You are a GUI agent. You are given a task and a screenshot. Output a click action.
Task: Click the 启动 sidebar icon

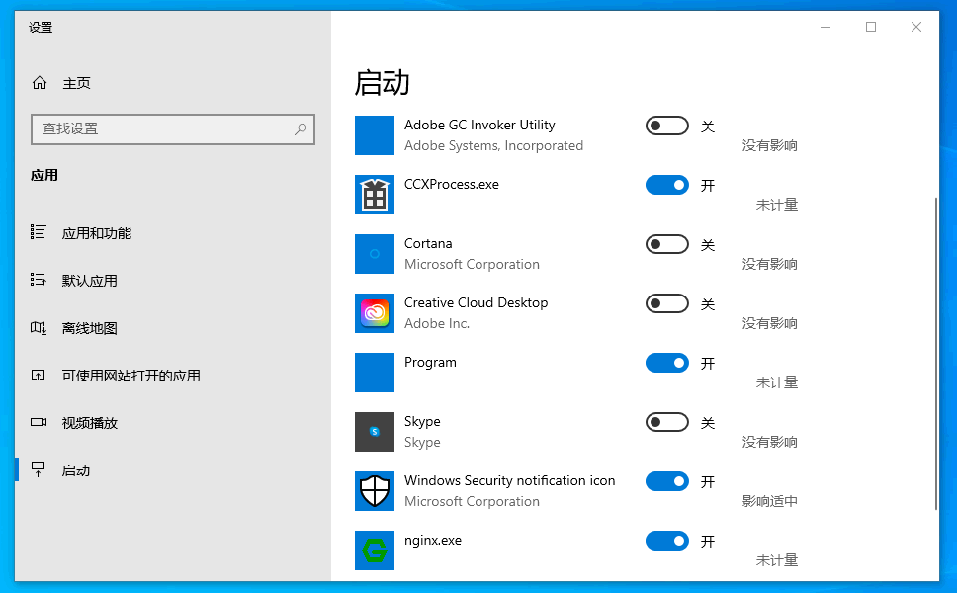(38, 469)
